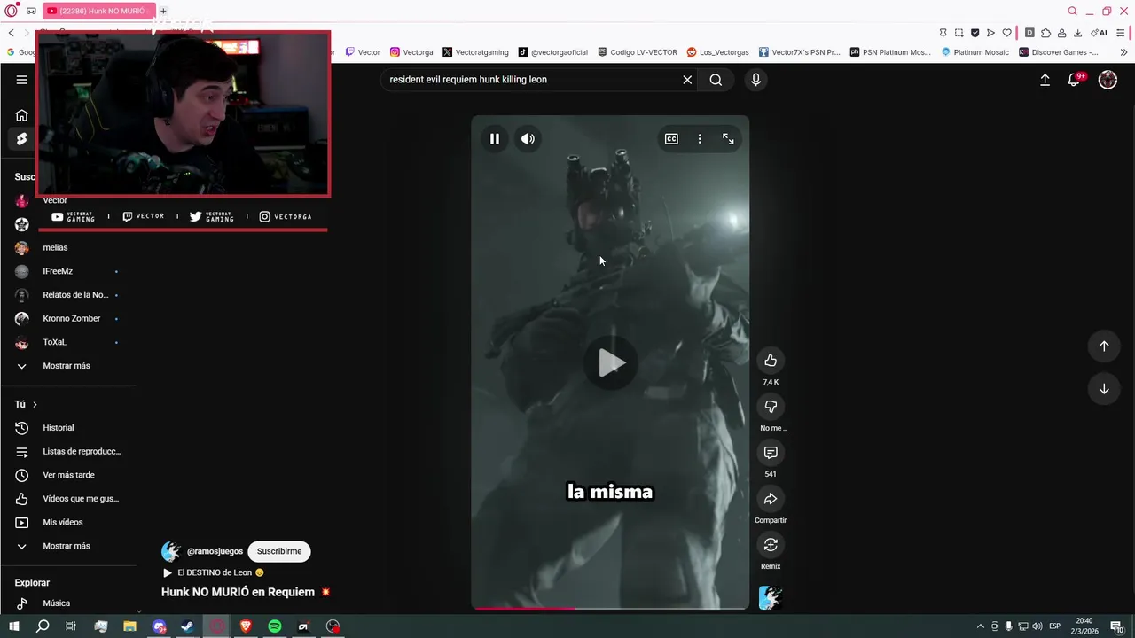The height and width of the screenshot is (638, 1135).
Task: Mute the Short's volume
Action: (528, 139)
